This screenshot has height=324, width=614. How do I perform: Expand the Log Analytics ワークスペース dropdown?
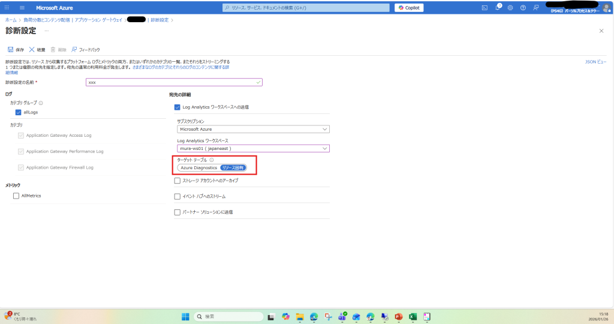pyautogui.click(x=254, y=148)
